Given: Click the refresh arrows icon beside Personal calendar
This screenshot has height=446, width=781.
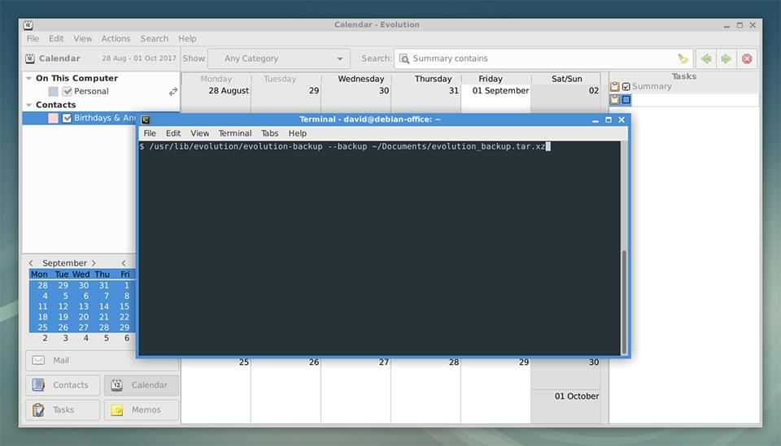Looking at the screenshot, I should pyautogui.click(x=172, y=92).
